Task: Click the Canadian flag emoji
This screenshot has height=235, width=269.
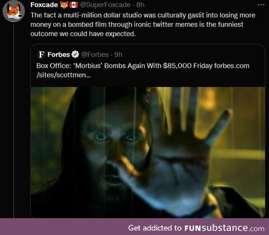Action: (x=73, y=4)
